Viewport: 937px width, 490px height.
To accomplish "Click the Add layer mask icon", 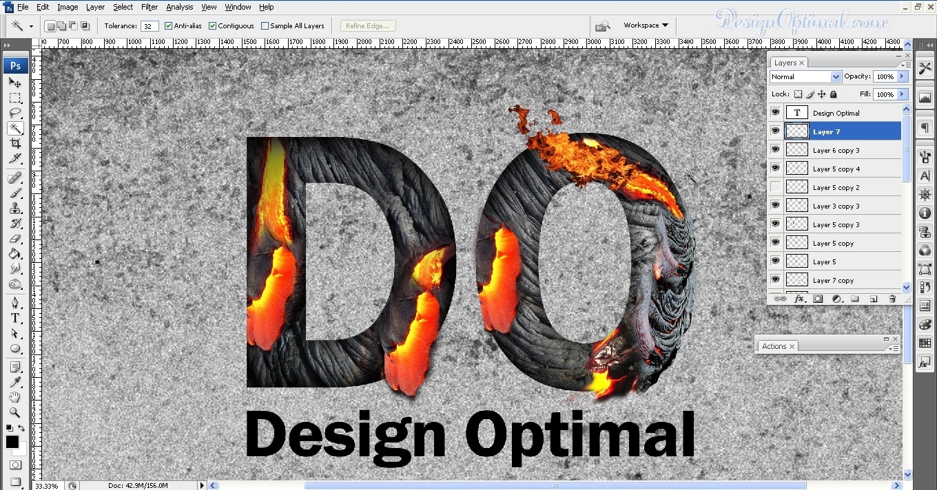I will pyautogui.click(x=818, y=299).
